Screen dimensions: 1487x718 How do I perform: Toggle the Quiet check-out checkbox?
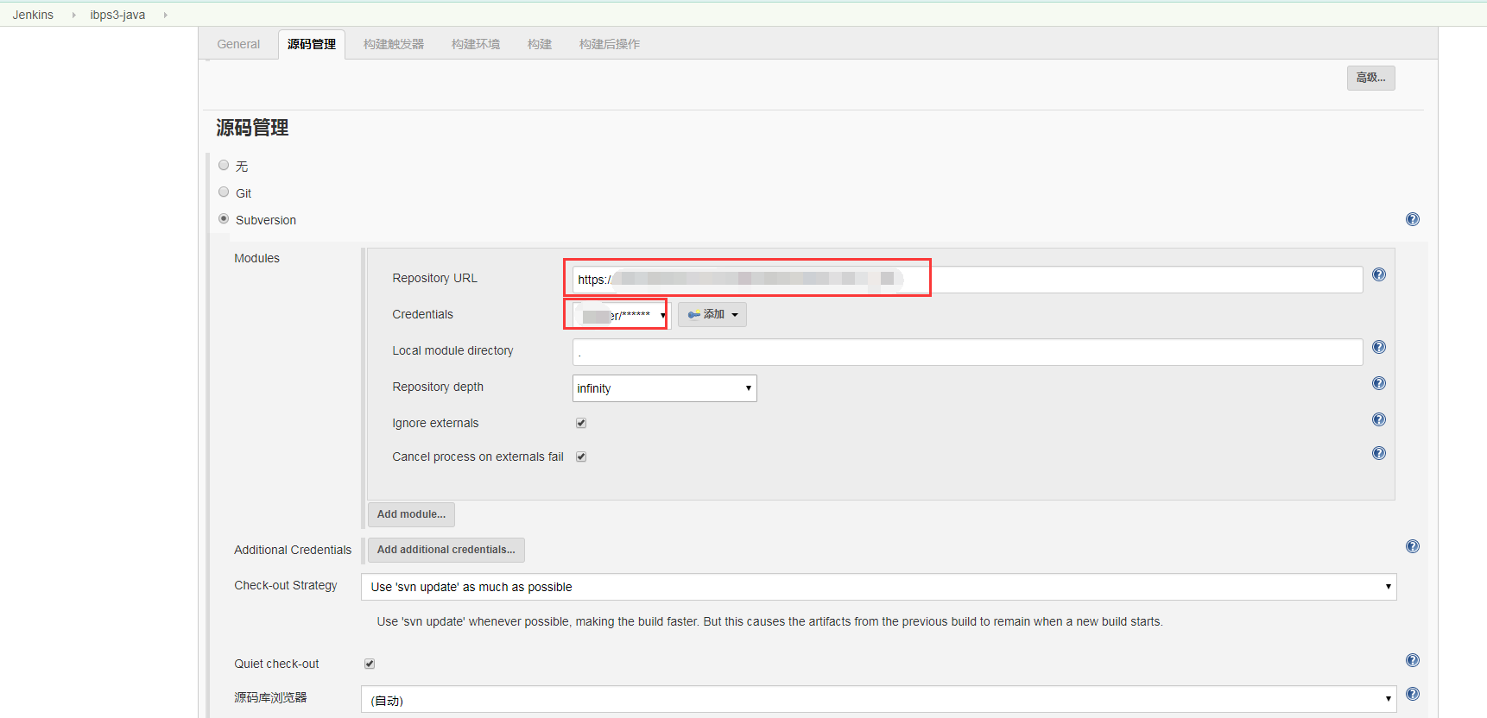click(370, 664)
